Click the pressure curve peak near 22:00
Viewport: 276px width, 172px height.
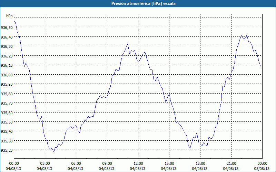coord(241,35)
